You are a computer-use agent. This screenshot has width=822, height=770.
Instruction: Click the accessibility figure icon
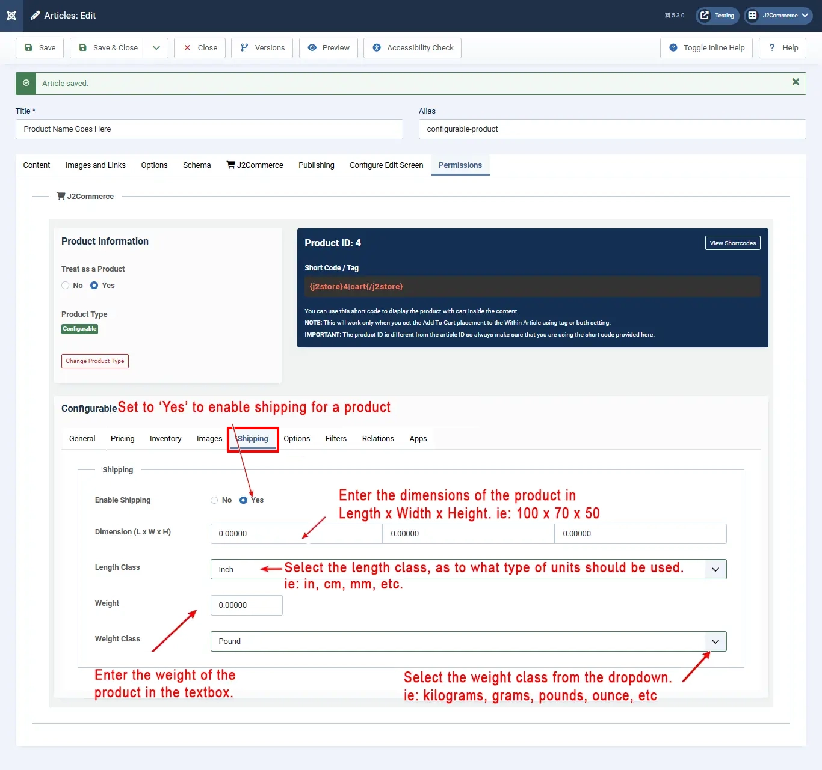click(x=377, y=48)
